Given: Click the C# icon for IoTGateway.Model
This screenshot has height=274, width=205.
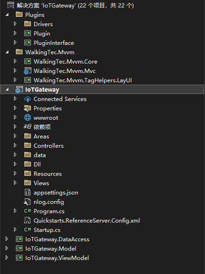Looking at the screenshot, I should point(19,248).
